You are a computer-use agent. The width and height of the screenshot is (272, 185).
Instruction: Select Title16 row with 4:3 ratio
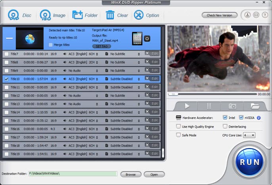(82, 129)
